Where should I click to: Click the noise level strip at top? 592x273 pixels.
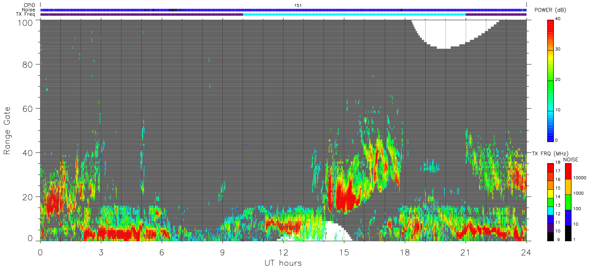pos(283,10)
